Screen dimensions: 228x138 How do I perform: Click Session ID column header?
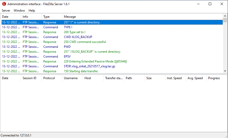coord(31,78)
